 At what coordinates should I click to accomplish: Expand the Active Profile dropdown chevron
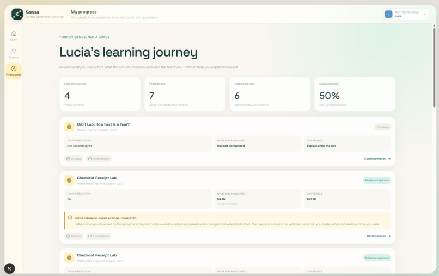point(425,14)
